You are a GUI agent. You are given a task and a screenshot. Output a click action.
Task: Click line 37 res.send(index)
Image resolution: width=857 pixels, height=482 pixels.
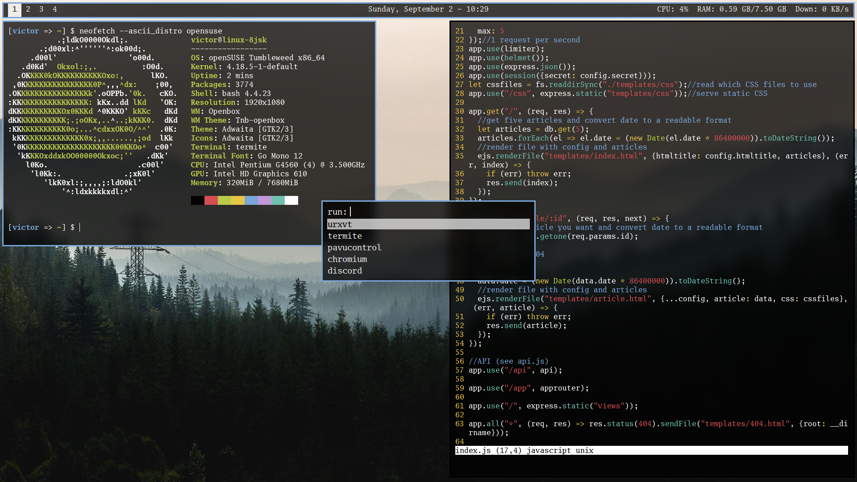[x=522, y=183]
